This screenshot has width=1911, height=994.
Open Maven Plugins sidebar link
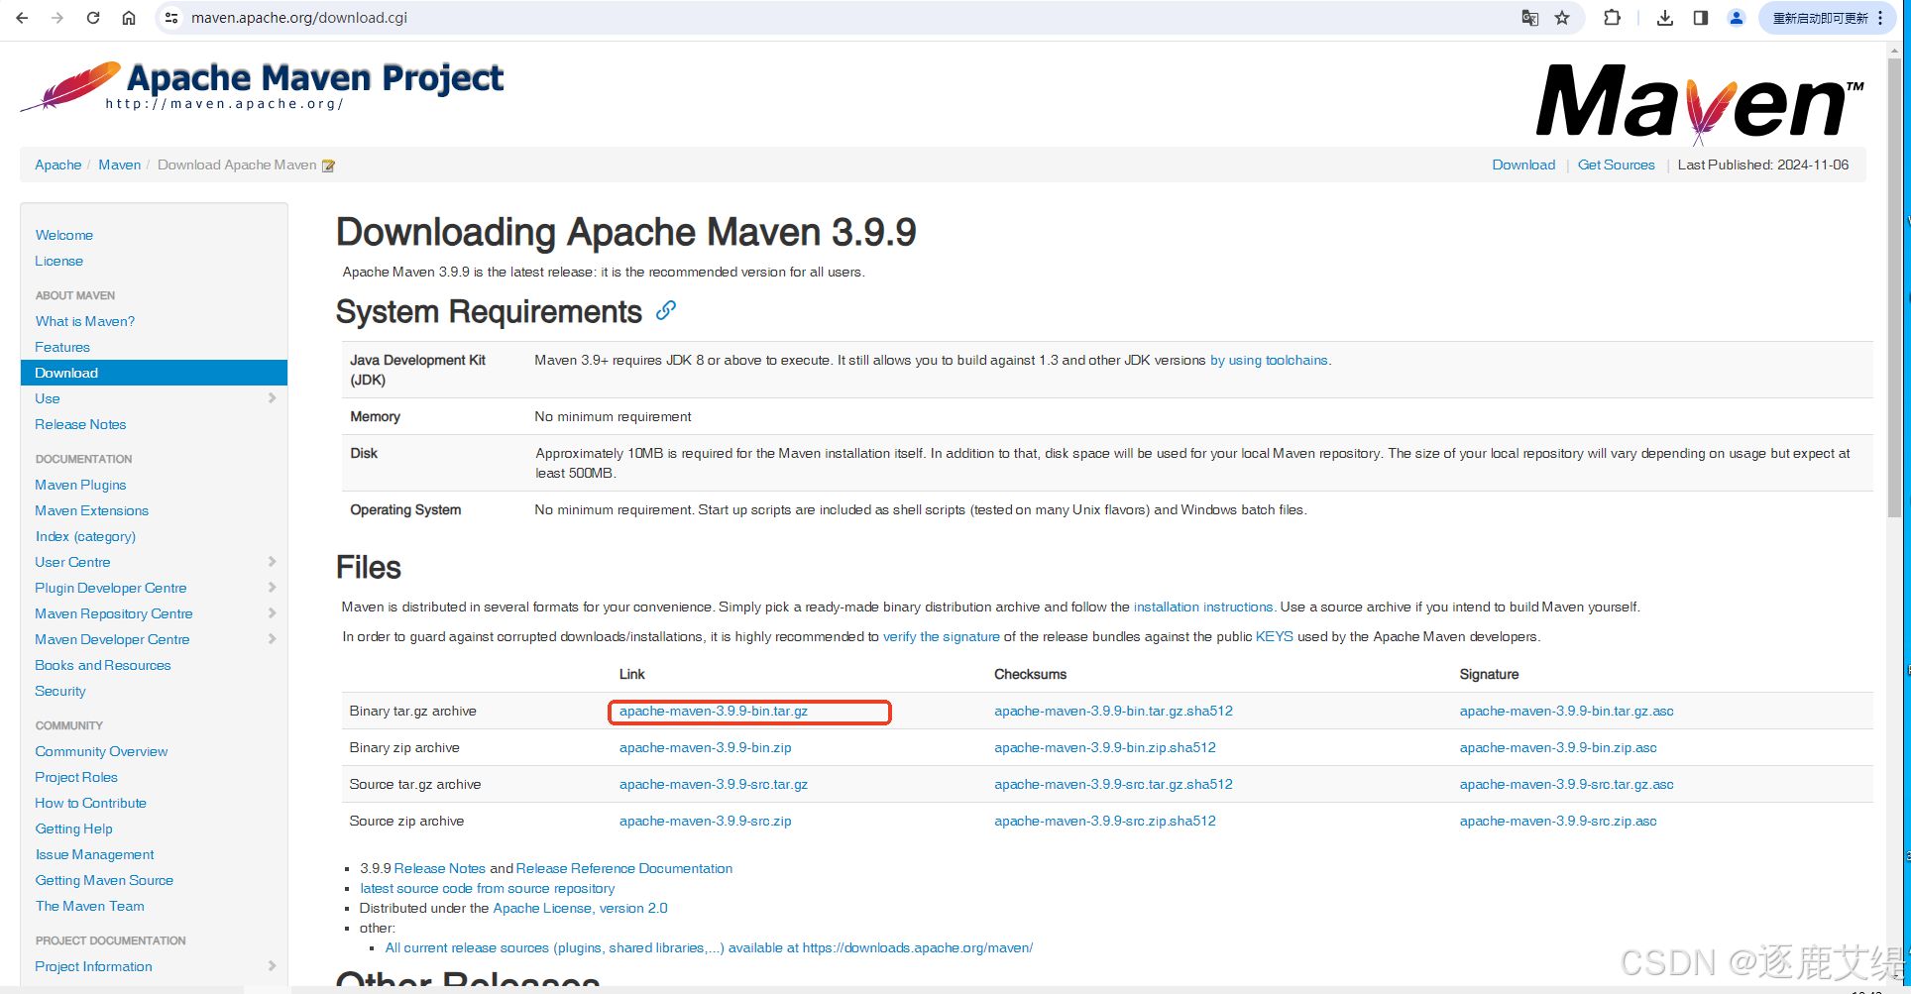point(80,485)
